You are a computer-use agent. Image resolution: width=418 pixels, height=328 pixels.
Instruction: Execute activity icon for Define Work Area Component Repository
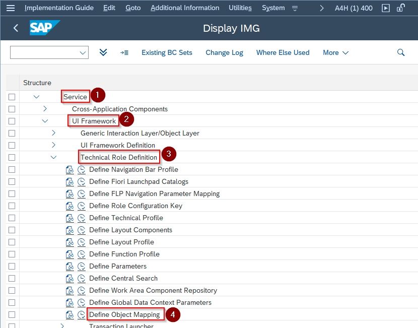(81, 290)
